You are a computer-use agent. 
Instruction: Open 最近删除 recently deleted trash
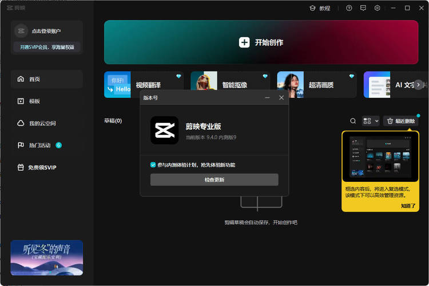point(401,121)
